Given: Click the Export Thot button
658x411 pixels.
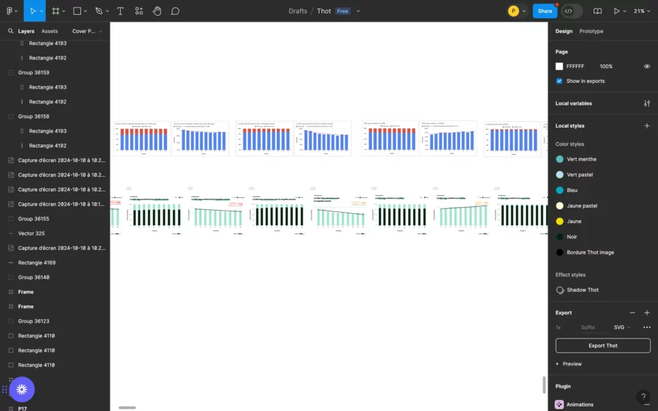Looking at the screenshot, I should 603,345.
